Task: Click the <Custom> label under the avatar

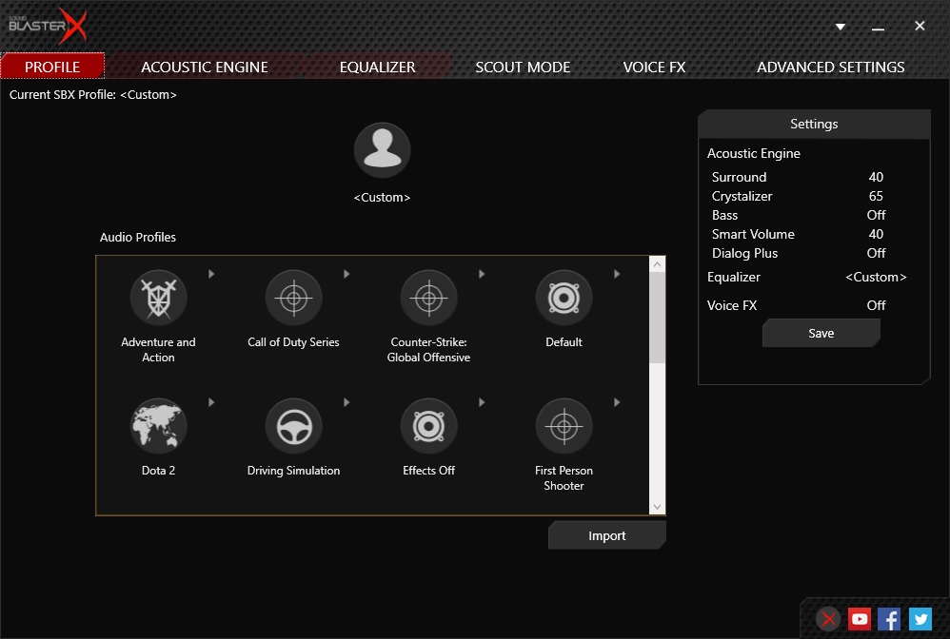Action: [383, 198]
